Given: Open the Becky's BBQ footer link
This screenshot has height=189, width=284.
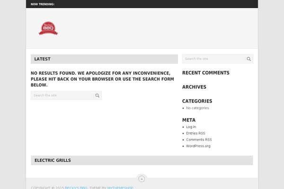Looking at the screenshot, I should [76, 188].
